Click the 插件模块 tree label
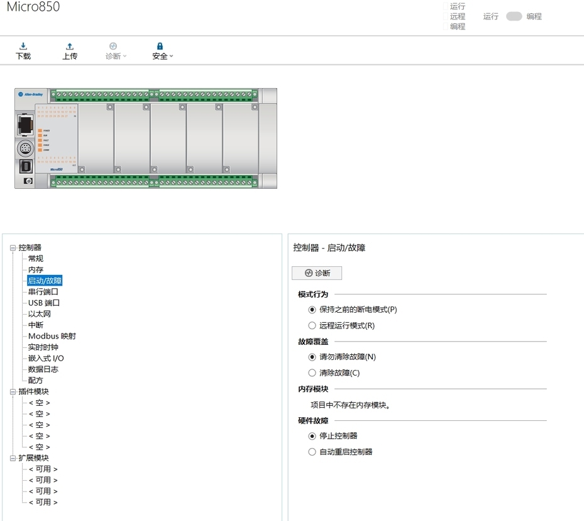Screen dimensions: 584x521 click(33, 391)
